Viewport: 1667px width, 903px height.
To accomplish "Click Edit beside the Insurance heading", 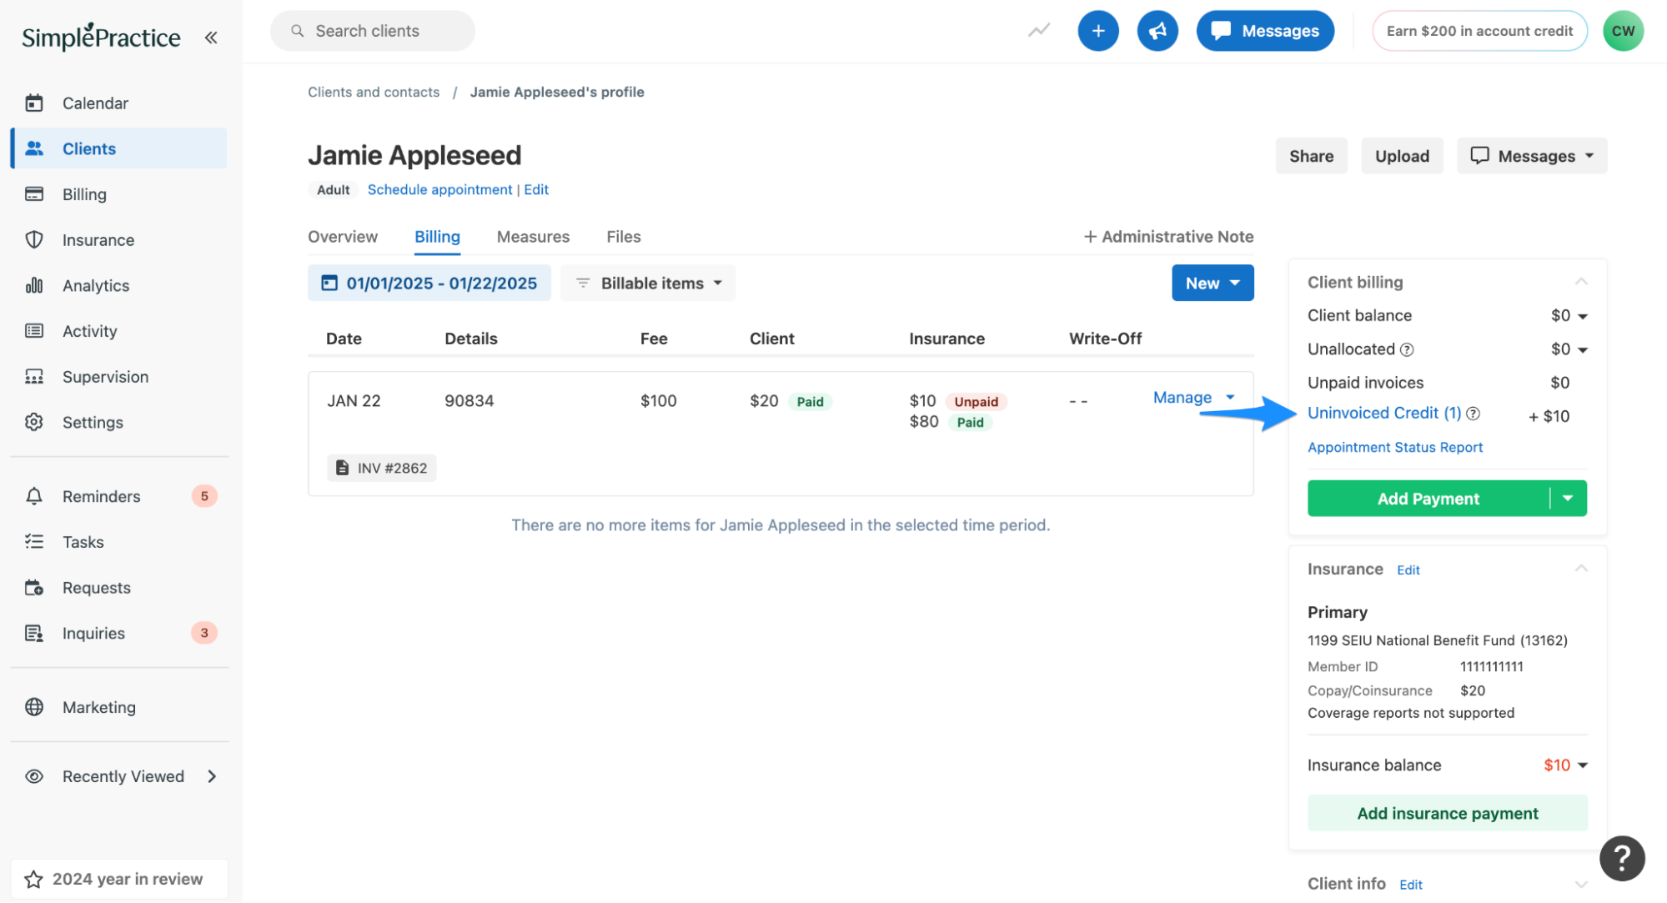I will pos(1408,570).
